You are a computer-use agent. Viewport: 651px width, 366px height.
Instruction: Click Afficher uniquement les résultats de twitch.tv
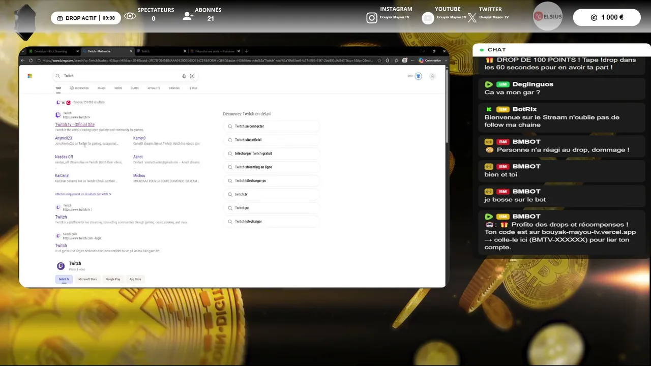[83, 194]
